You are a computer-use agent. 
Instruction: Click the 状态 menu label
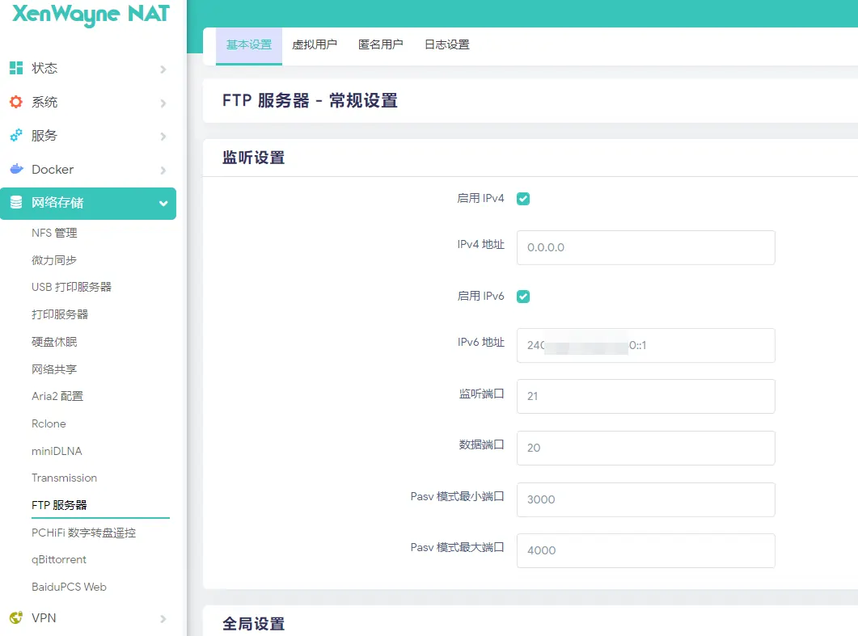(x=44, y=69)
